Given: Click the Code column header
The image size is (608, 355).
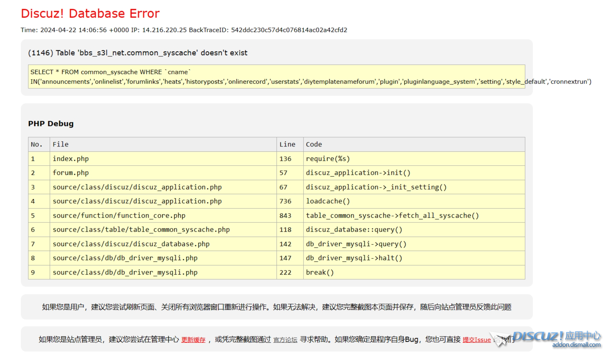Looking at the screenshot, I should pos(314,144).
